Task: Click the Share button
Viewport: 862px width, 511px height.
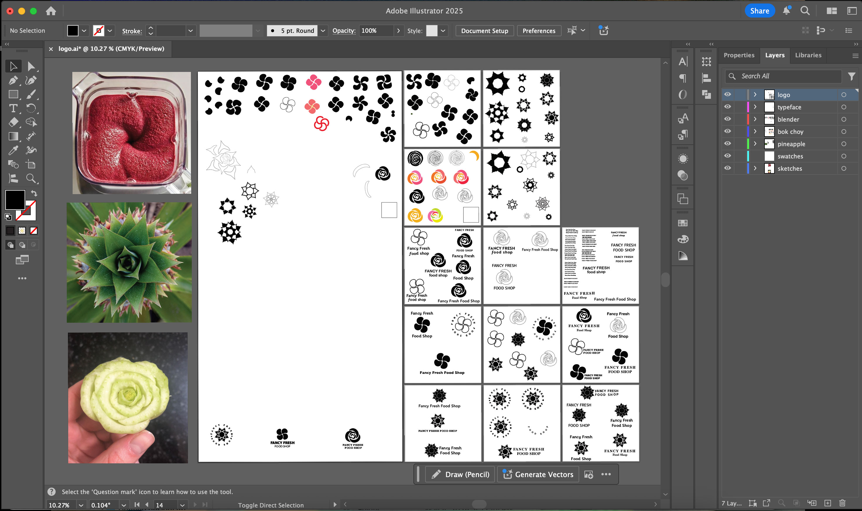Action: [x=760, y=11]
